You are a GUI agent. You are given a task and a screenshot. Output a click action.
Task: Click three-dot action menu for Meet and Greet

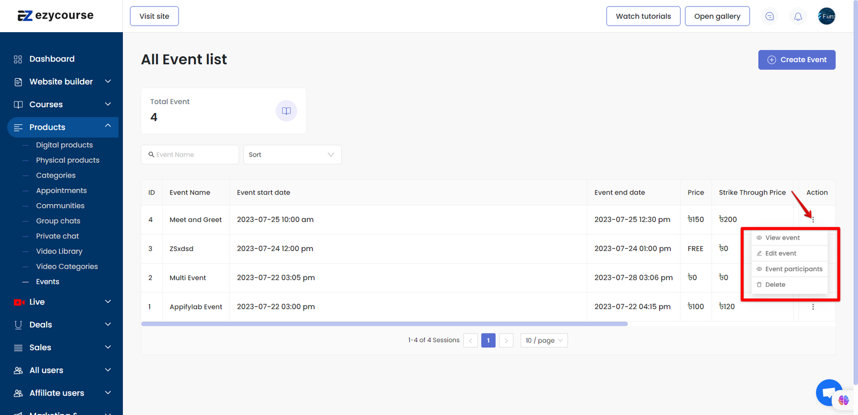813,219
